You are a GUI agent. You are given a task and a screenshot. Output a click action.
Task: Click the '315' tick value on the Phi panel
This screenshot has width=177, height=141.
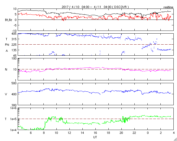coord(14,39)
